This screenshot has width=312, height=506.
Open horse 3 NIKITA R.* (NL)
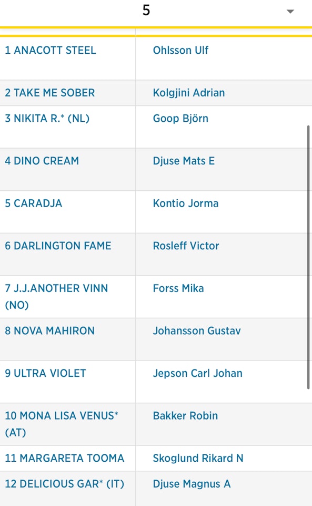pos(47,119)
